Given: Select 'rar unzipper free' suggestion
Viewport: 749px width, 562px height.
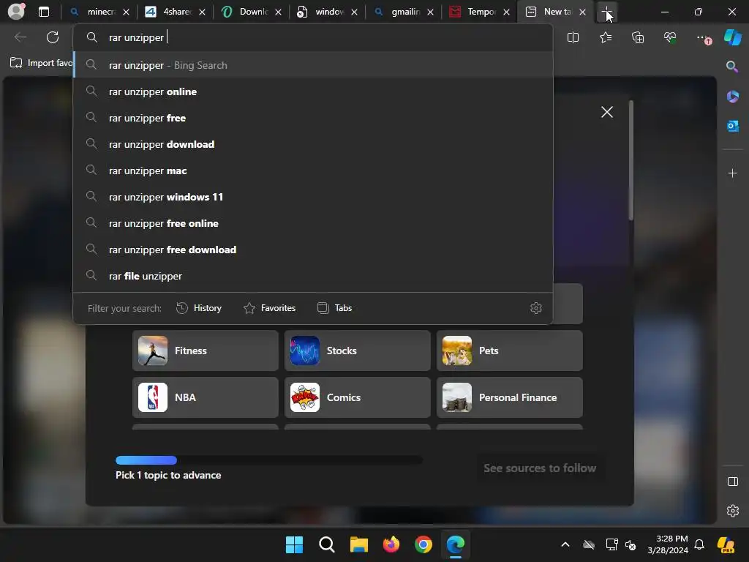Looking at the screenshot, I should (x=313, y=118).
